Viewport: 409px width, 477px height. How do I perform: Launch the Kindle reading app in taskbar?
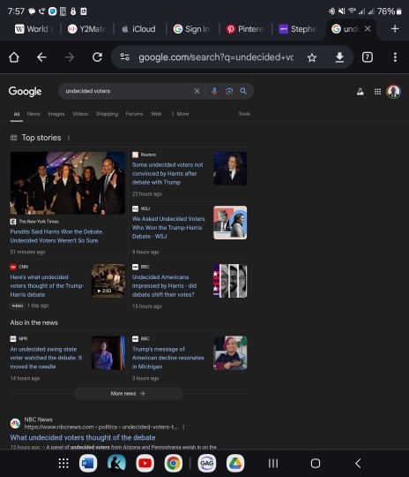coord(116,464)
